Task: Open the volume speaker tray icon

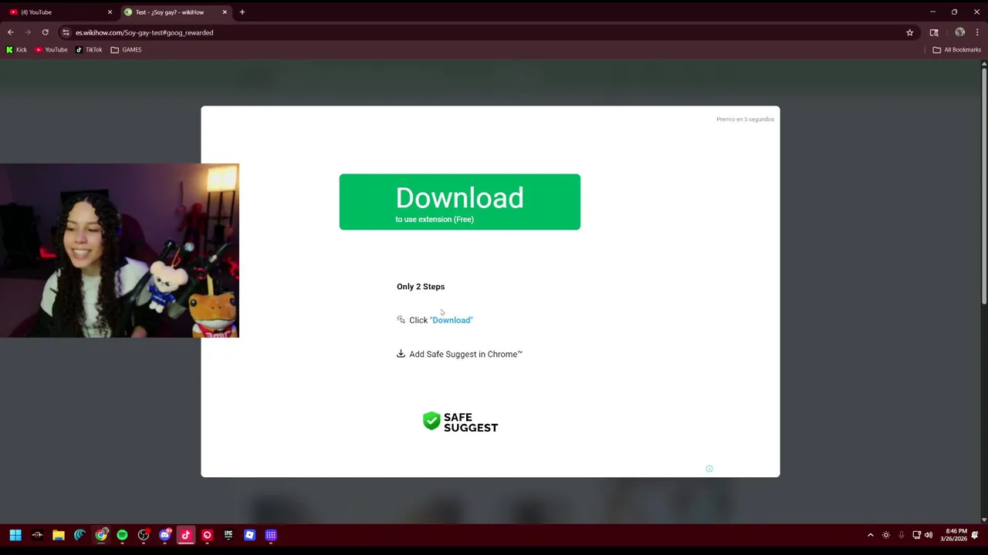Action: point(929,535)
